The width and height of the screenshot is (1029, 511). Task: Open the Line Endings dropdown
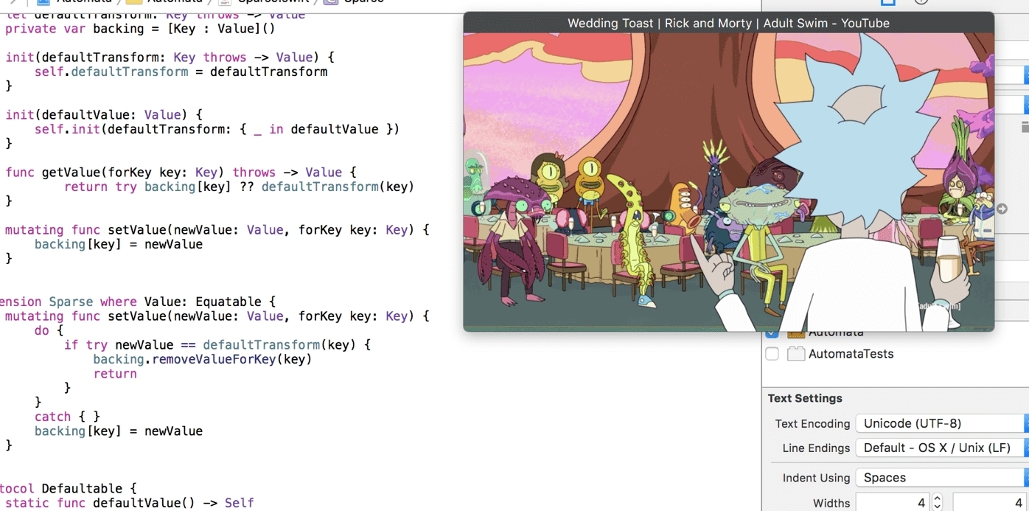941,448
